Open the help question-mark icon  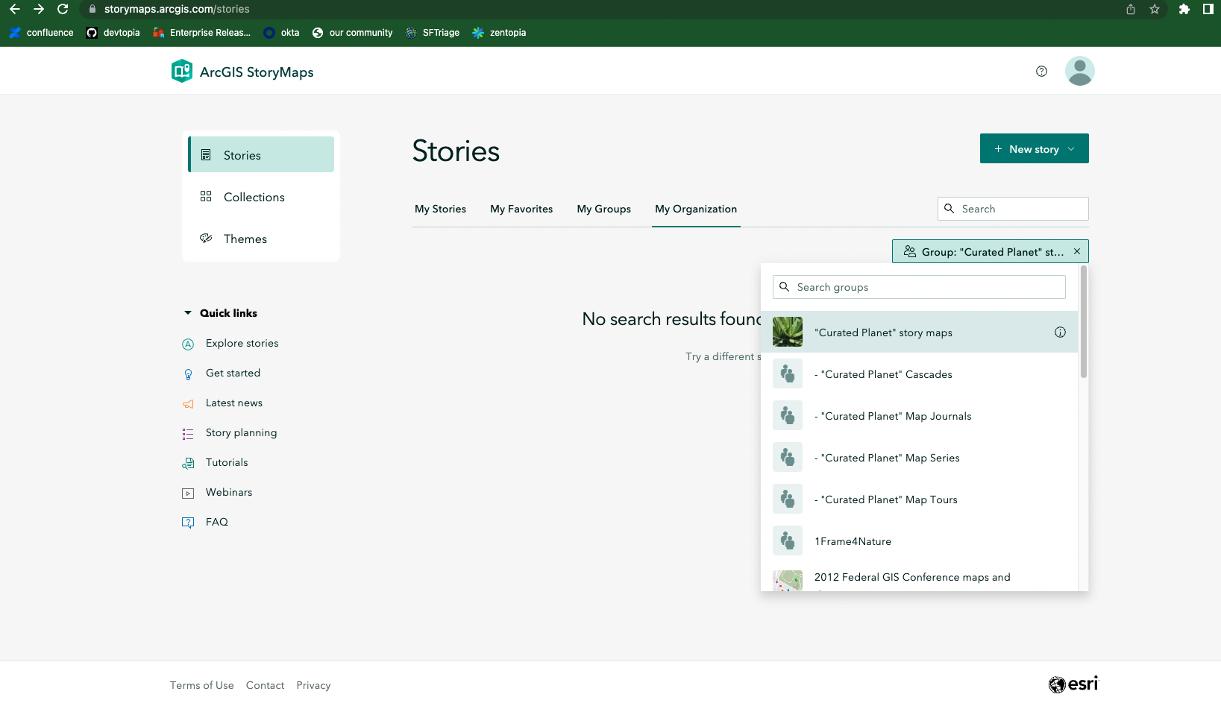pyautogui.click(x=1041, y=71)
